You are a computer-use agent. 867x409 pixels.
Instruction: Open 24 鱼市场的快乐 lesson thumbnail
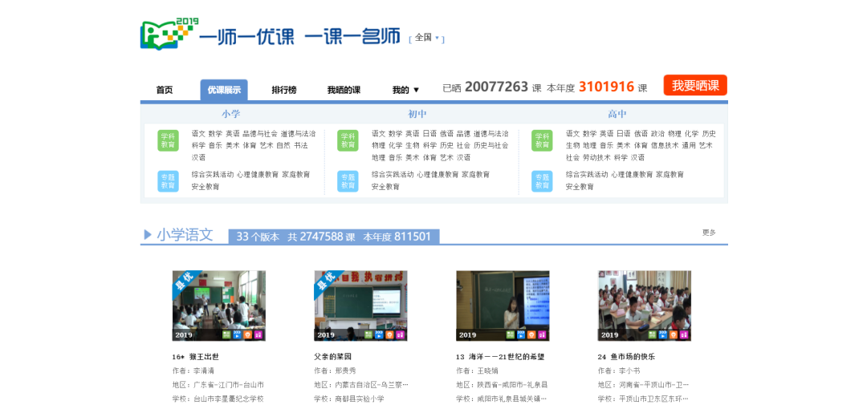point(645,306)
